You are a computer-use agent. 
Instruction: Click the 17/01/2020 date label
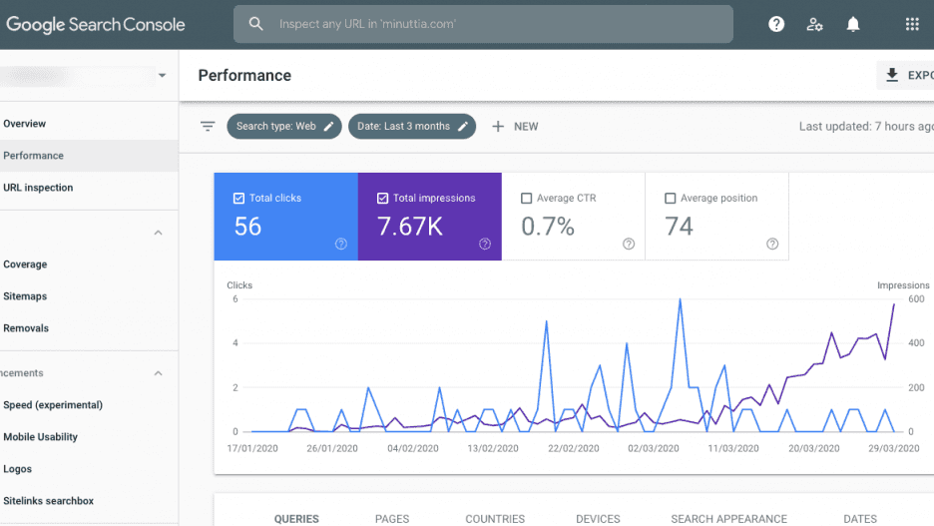coord(252,448)
